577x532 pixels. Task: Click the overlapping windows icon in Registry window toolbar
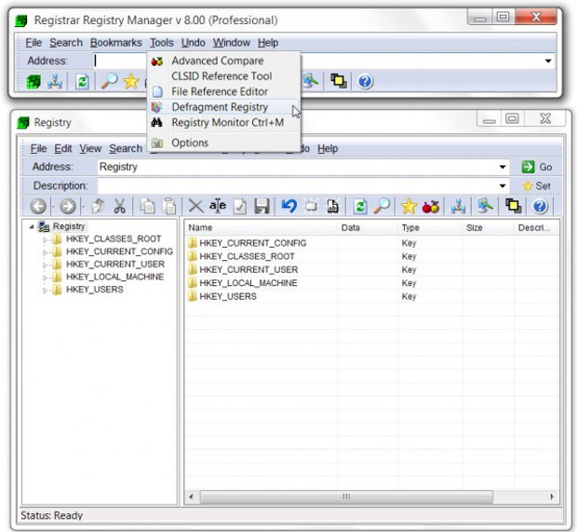pos(514,206)
